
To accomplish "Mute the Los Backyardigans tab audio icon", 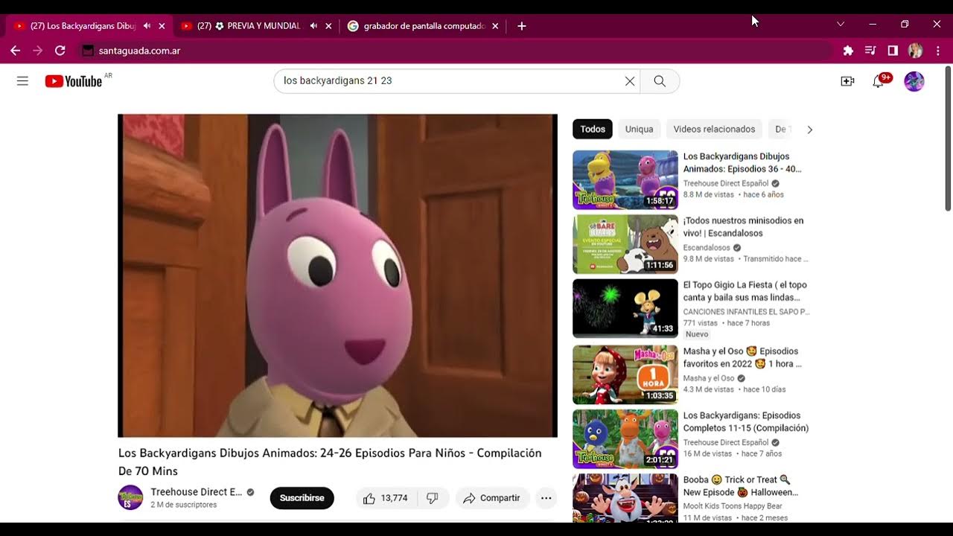I will pyautogui.click(x=147, y=25).
